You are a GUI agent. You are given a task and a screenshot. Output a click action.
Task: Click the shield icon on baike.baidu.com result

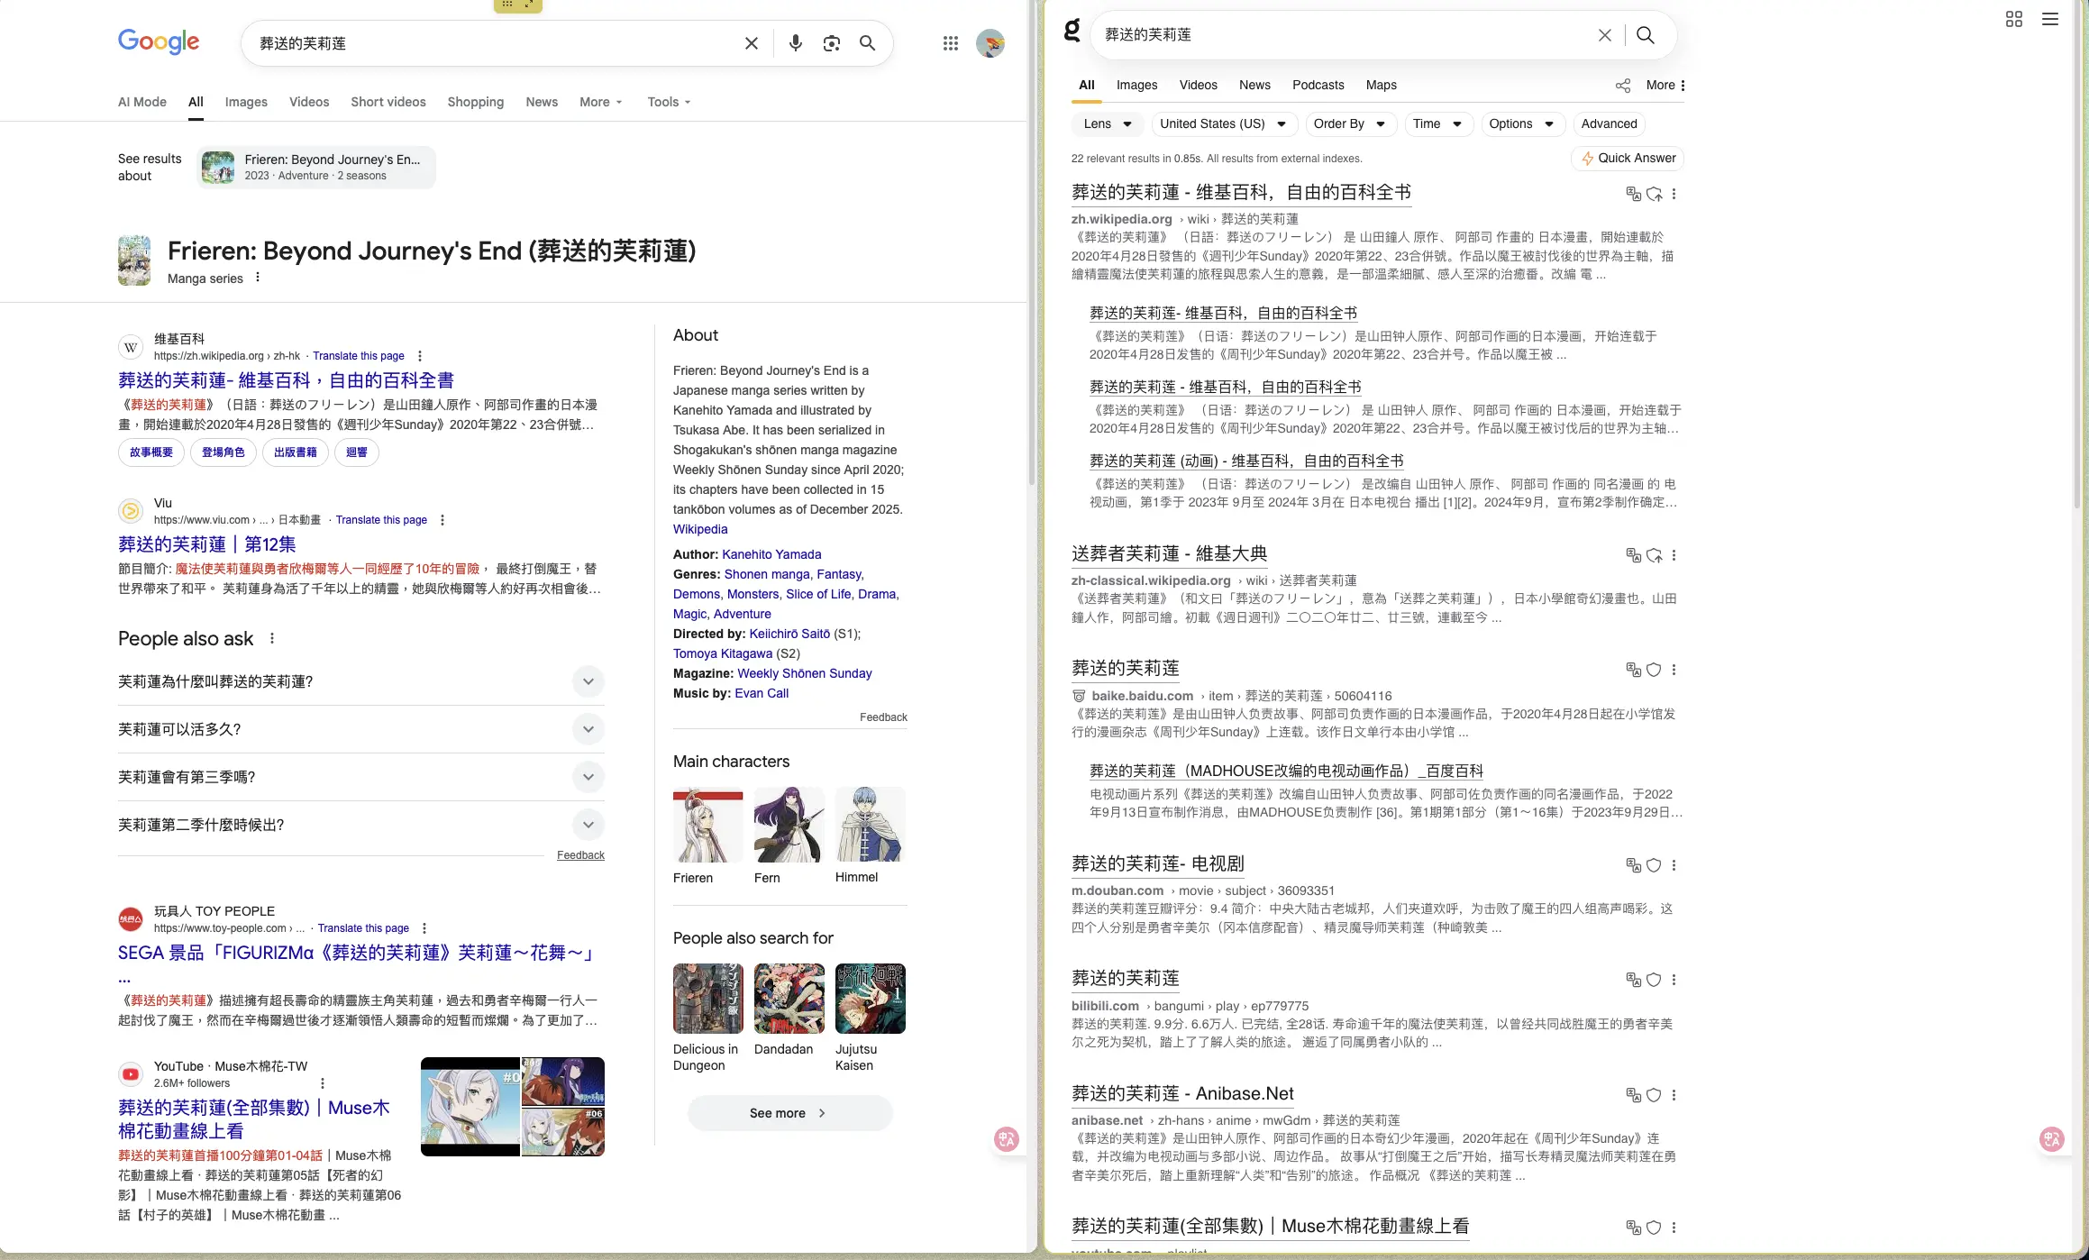(1654, 670)
